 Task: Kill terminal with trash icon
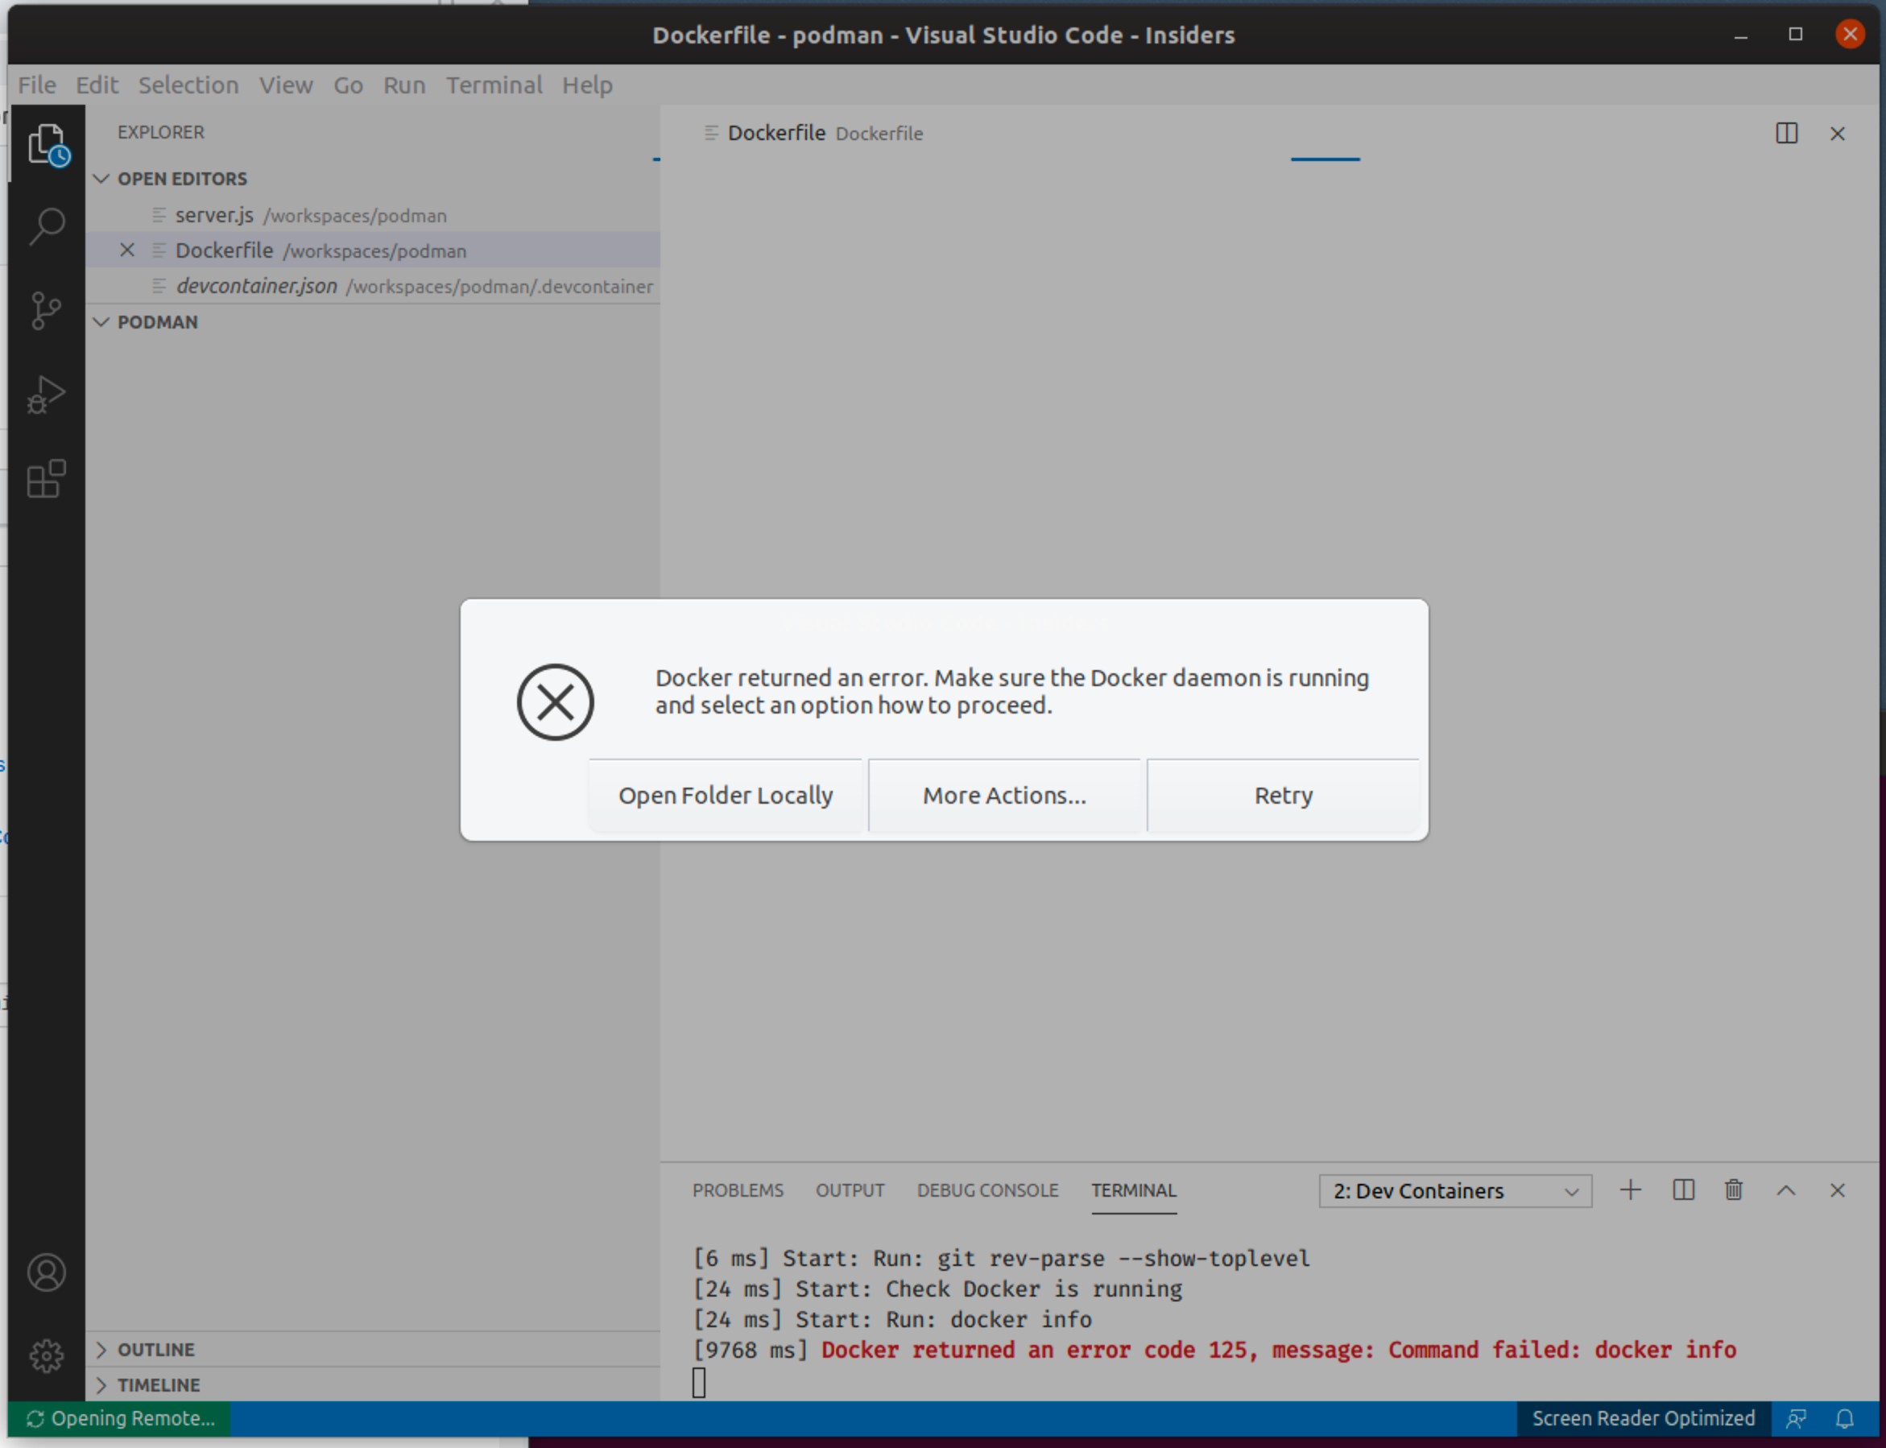[x=1734, y=1190]
